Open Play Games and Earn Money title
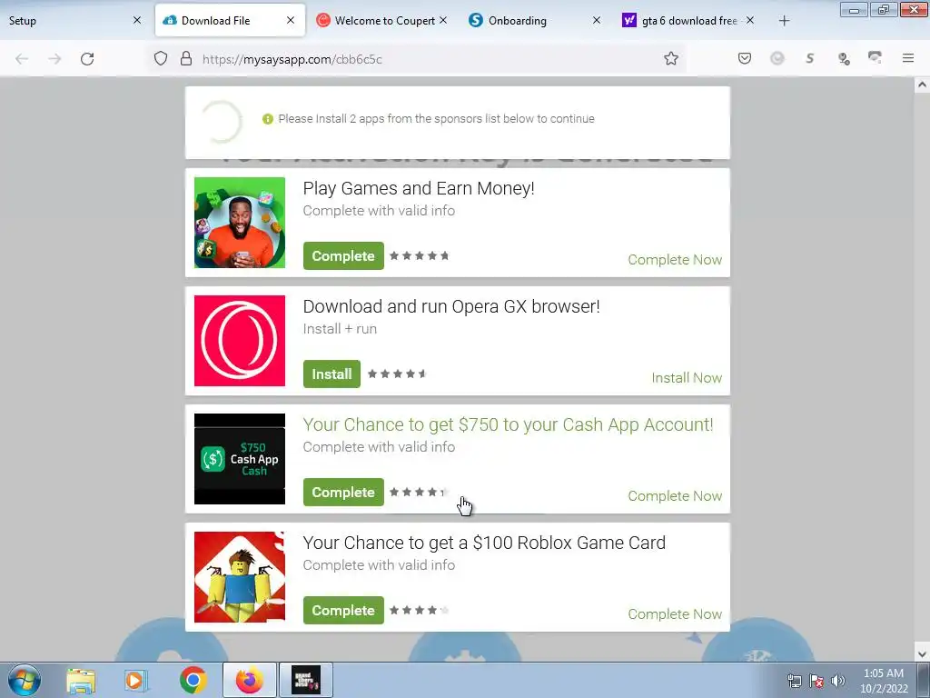 (x=419, y=189)
